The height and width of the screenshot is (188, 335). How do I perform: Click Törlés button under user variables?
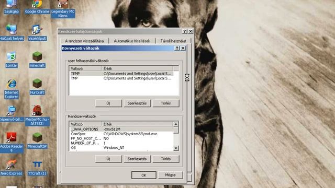pos(166,103)
